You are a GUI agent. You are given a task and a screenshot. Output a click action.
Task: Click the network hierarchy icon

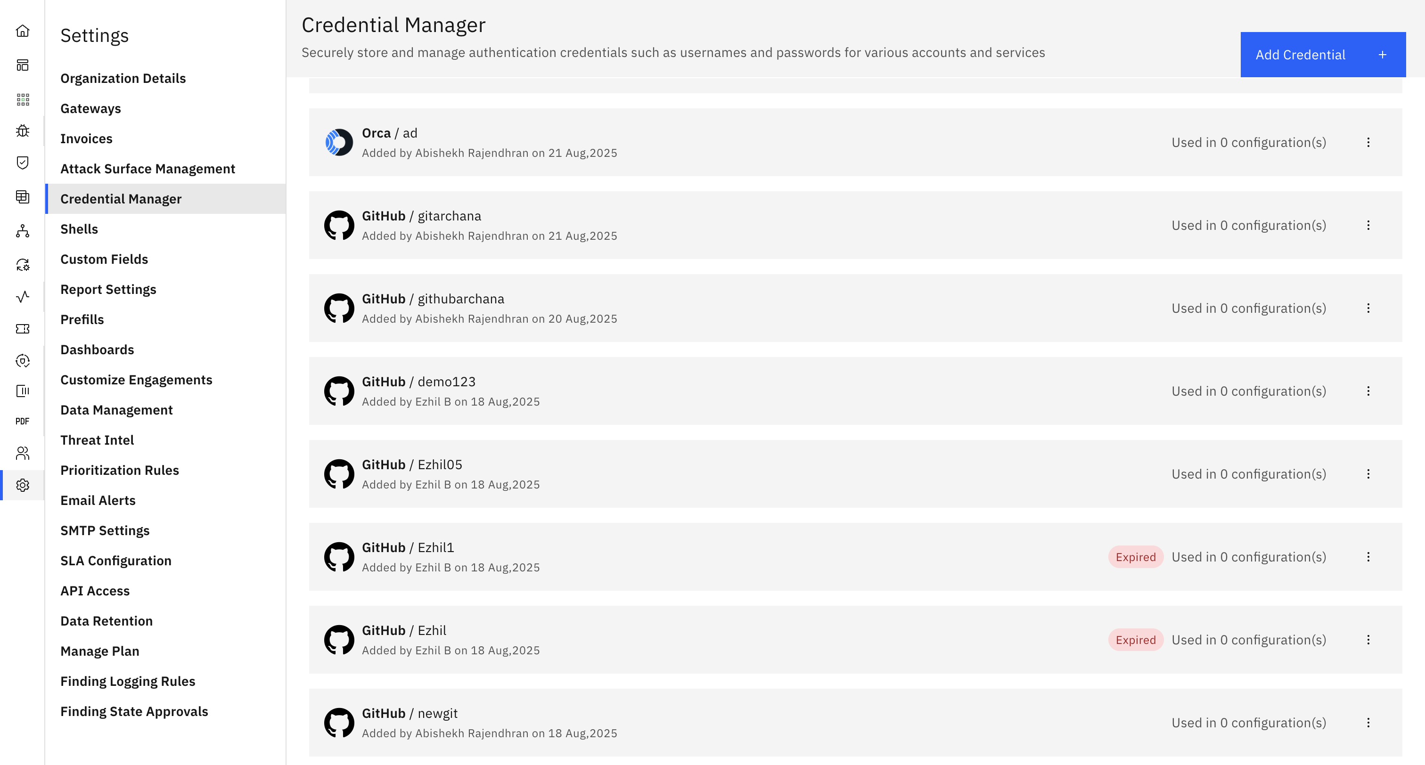[x=23, y=231]
